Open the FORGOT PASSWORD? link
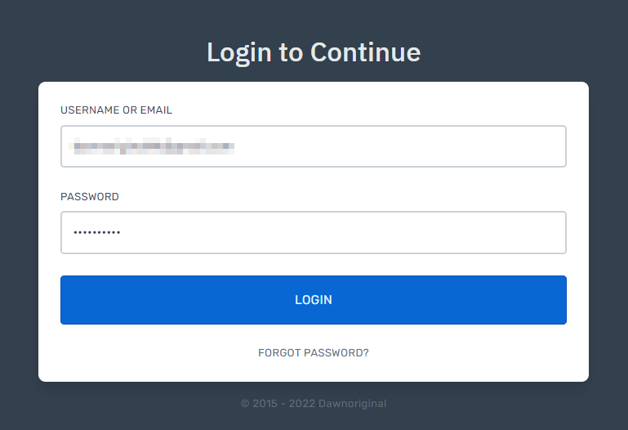Image resolution: width=628 pixels, height=430 pixels. 314,352
